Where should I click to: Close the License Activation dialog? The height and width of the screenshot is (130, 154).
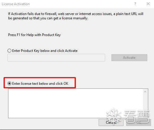click(148, 4)
